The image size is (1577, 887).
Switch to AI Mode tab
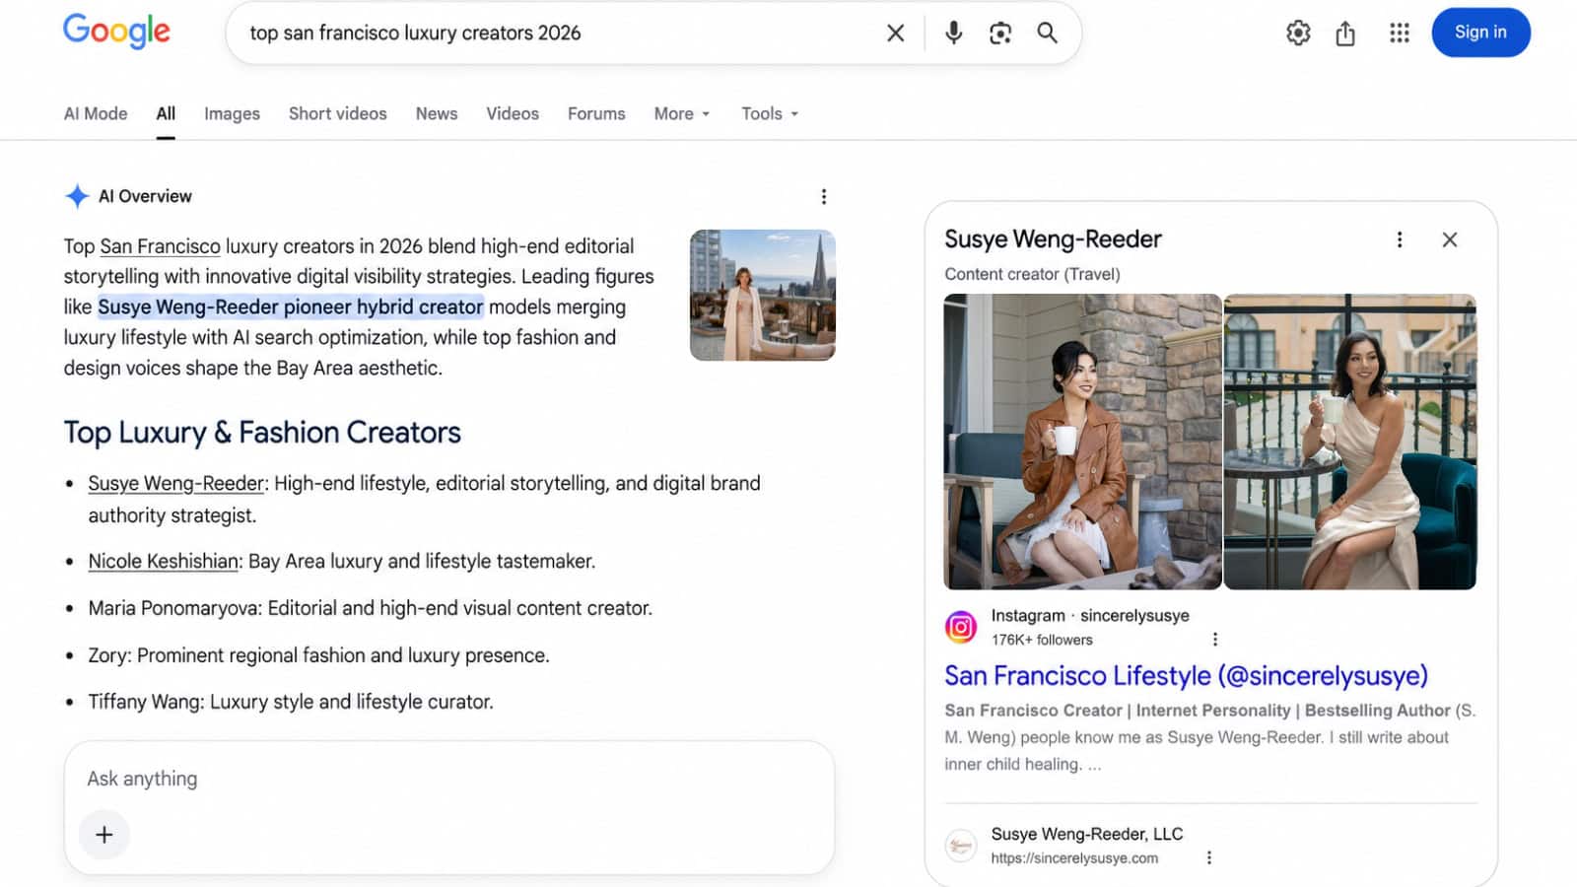pos(96,113)
